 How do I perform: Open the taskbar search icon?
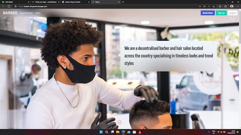pyautogui.click(x=107, y=132)
